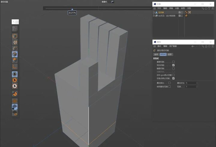This screenshot has height=147, width=216.
Task: Open 编辑 menu in Object manager
Action: click(165, 8)
